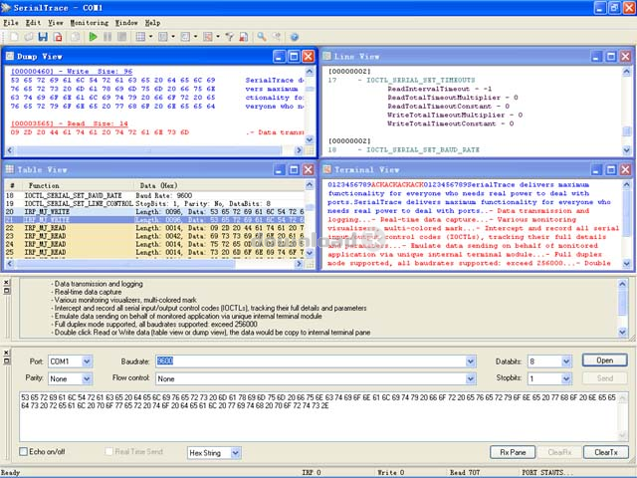Click the Open file toolbar icon
The height and width of the screenshot is (478, 637).
(x=29, y=37)
